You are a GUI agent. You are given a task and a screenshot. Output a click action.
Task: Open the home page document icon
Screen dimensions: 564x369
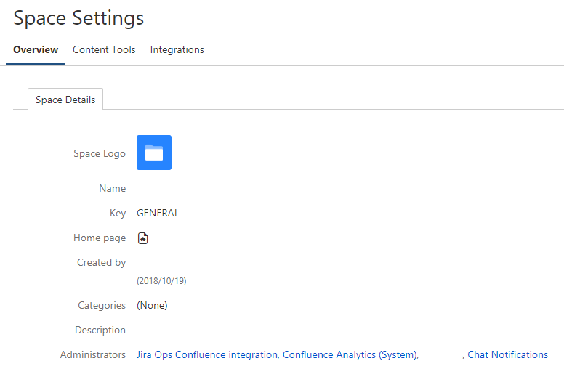click(x=142, y=238)
